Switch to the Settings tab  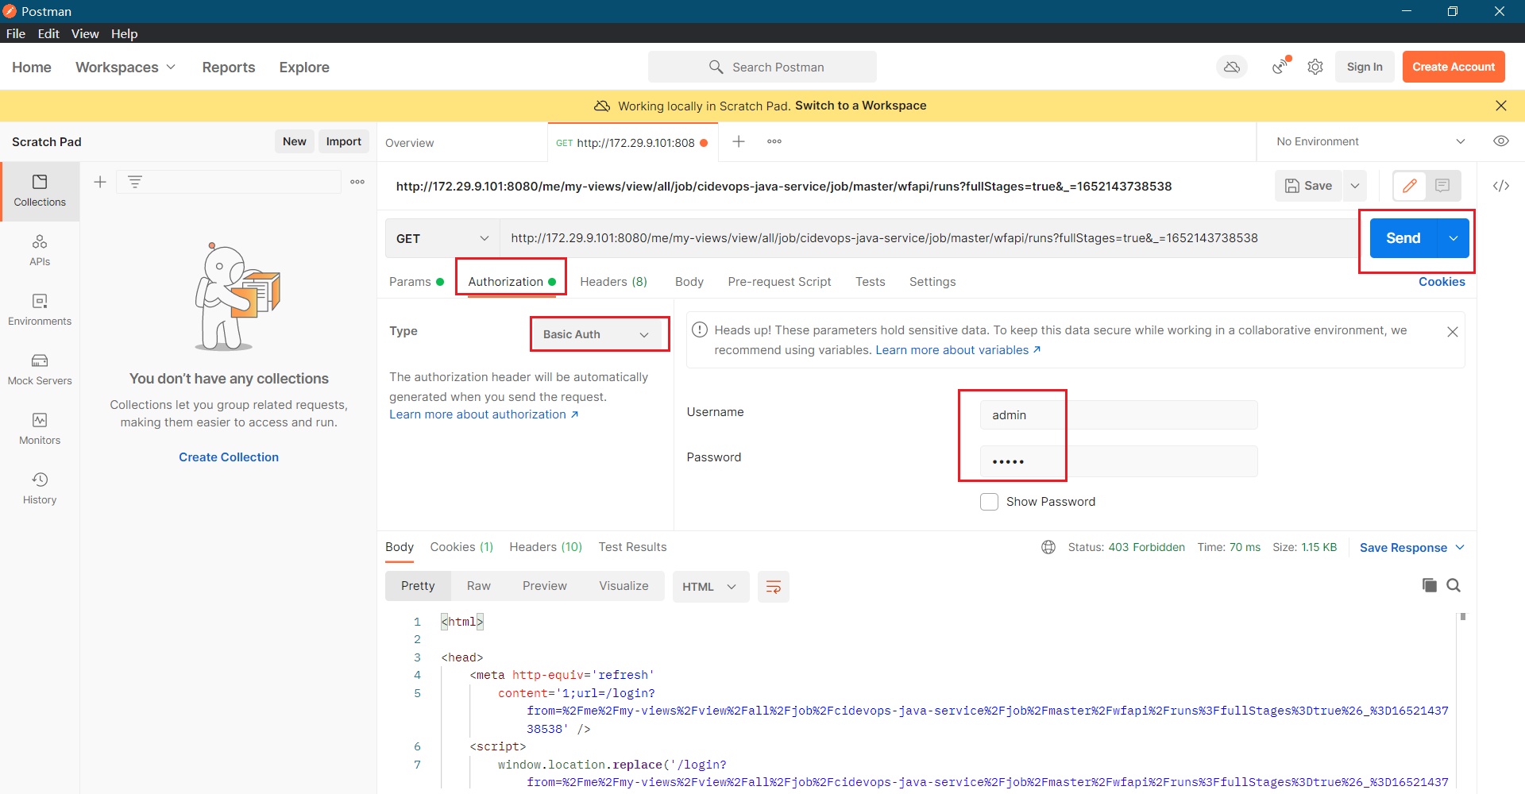(x=932, y=282)
